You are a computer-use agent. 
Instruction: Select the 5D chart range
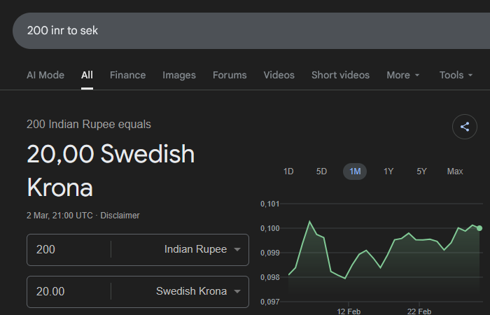pos(321,171)
